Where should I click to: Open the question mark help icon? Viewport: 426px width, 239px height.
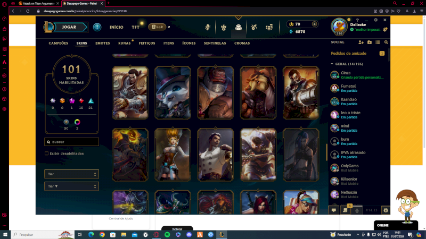tap(357, 20)
